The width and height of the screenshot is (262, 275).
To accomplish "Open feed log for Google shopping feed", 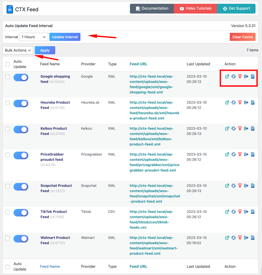I will pos(253,76).
